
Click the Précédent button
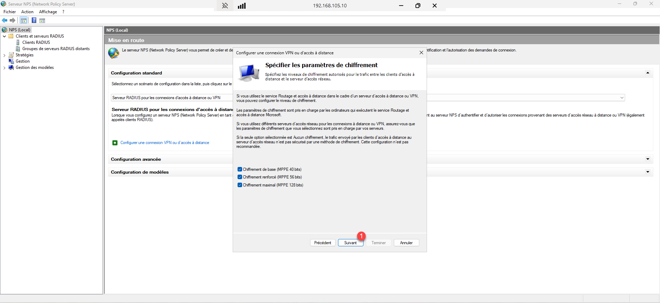(322, 243)
